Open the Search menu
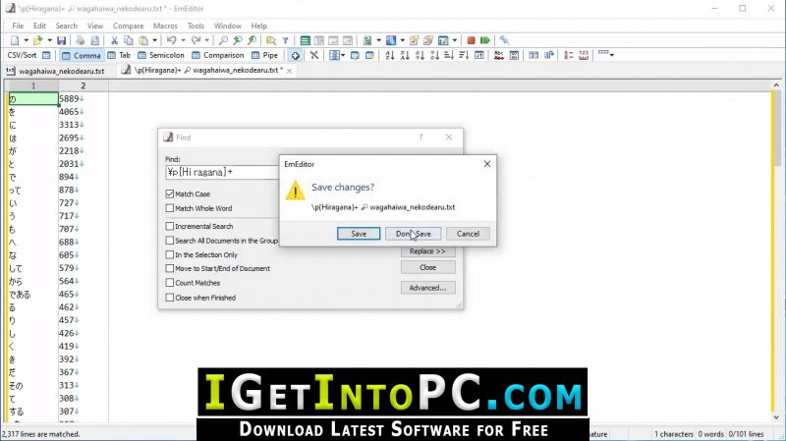This screenshot has height=441, width=786. point(66,26)
